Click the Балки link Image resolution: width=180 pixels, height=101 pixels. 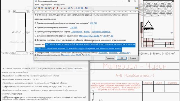coord(87,32)
